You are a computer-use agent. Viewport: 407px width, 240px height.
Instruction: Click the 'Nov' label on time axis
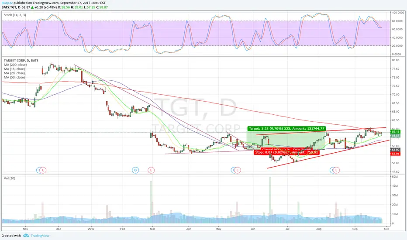(25, 229)
